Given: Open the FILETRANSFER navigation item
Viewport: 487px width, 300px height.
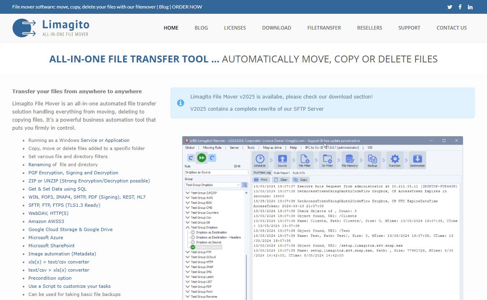Looking at the screenshot, I should coord(324,28).
